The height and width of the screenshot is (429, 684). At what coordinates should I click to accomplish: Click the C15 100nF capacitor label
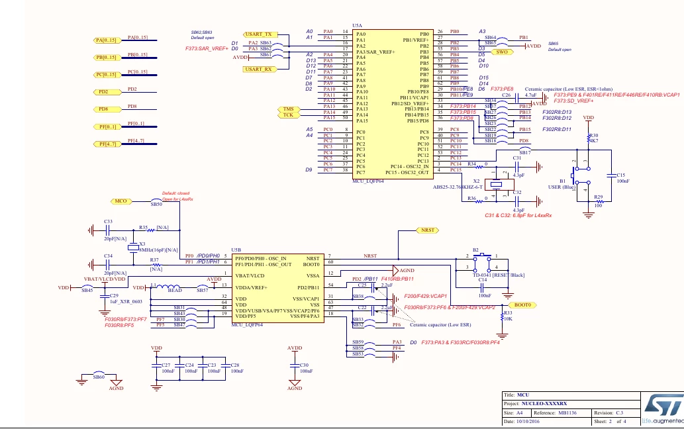[x=623, y=178]
